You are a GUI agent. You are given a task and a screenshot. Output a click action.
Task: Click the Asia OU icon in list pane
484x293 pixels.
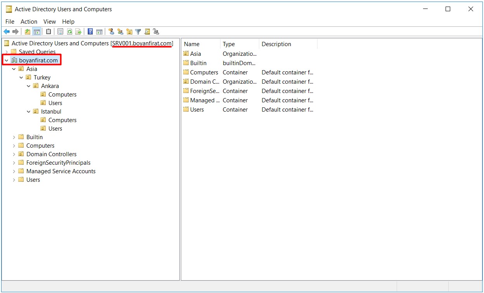tap(186, 54)
